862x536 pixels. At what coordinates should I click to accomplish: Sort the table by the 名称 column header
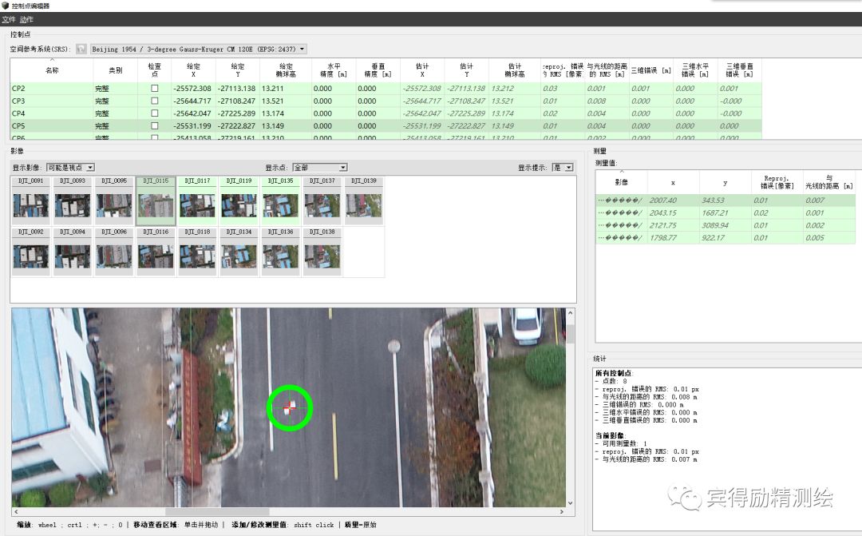point(52,70)
